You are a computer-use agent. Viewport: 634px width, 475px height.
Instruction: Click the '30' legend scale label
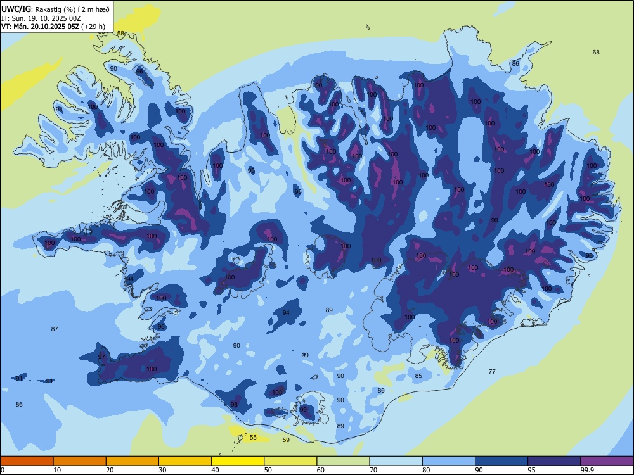(x=162, y=470)
